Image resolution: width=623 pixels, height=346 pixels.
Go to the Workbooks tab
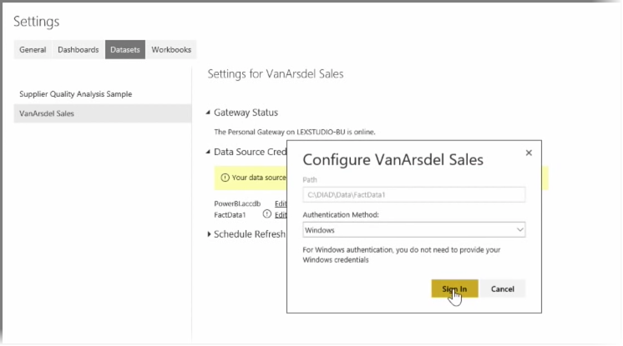171,50
